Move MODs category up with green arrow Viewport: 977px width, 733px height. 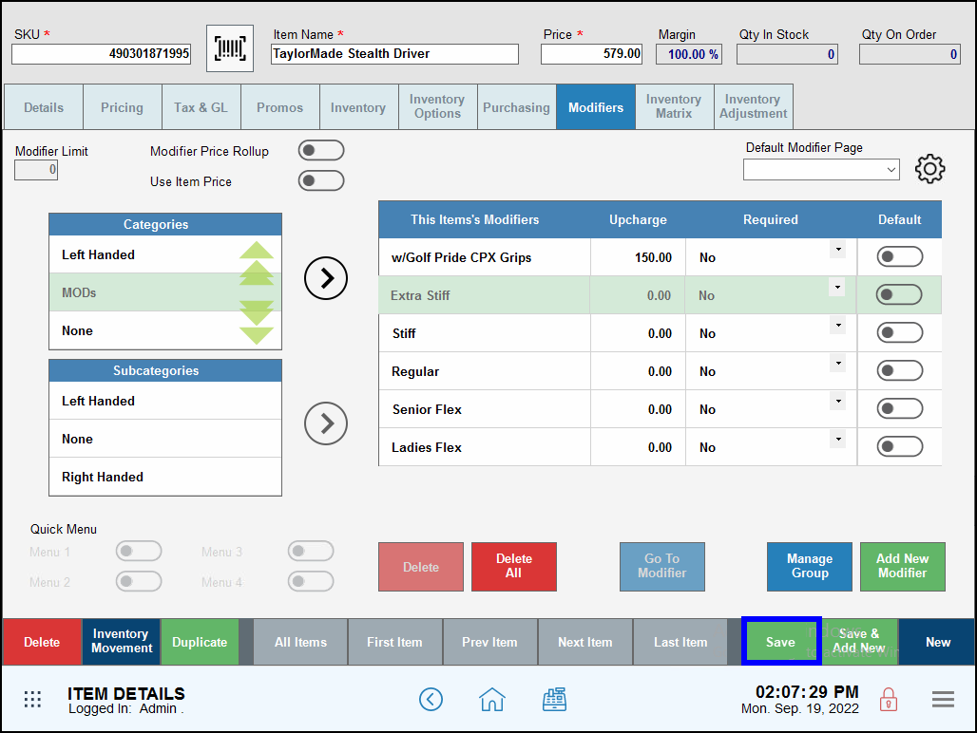tap(255, 251)
